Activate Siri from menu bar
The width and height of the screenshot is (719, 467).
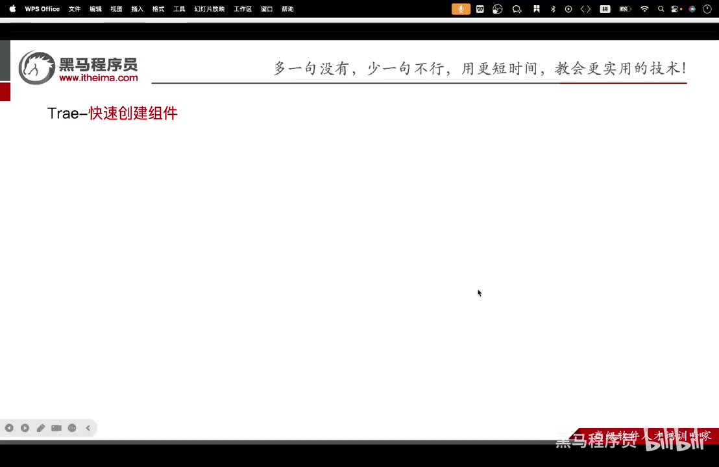[x=692, y=8]
